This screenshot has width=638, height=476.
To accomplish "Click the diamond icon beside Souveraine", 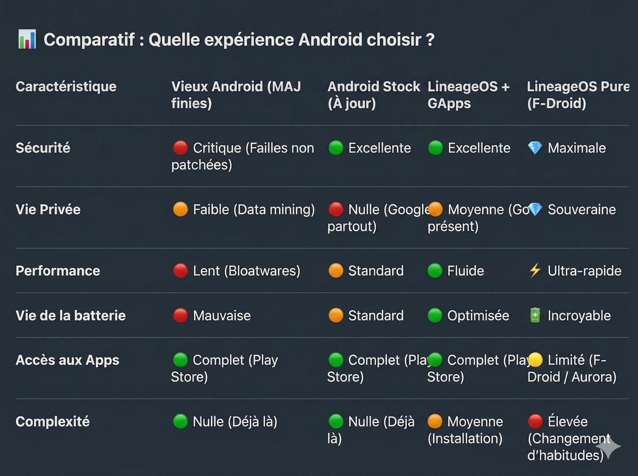I will click(x=535, y=209).
